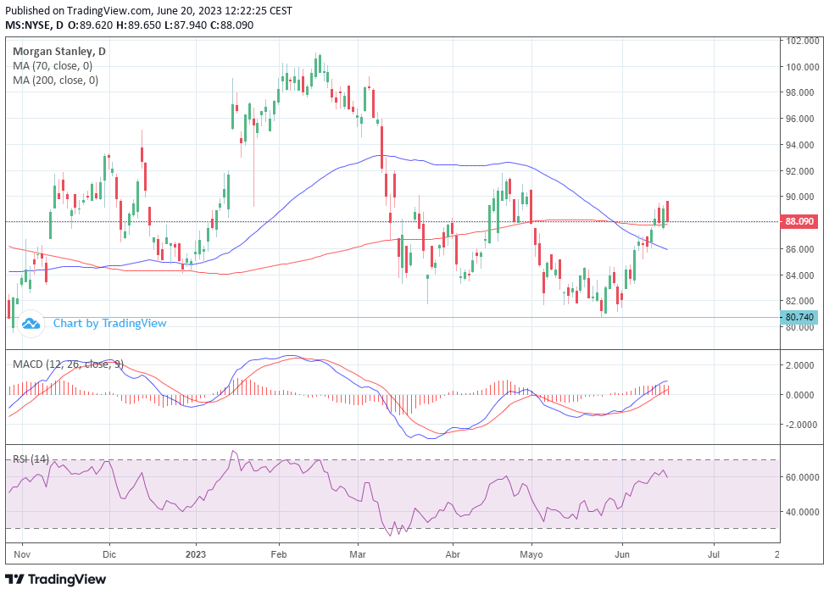Viewport: 829px width, 595px height.
Task: Click the 92.000 price axis label
Action: pos(800,171)
